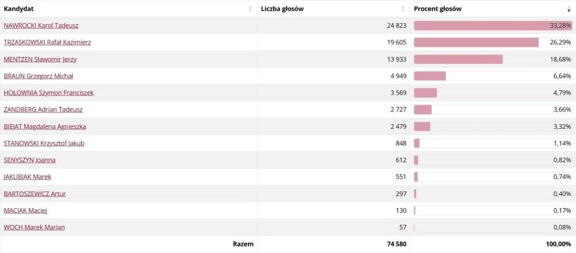576x253 pixels.
Task: Open BARTOSZEWICZ Artur candidate link
Action: (35, 194)
